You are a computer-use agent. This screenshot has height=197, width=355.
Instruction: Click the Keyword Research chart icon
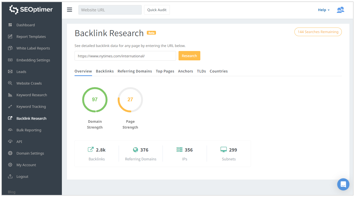10,95
